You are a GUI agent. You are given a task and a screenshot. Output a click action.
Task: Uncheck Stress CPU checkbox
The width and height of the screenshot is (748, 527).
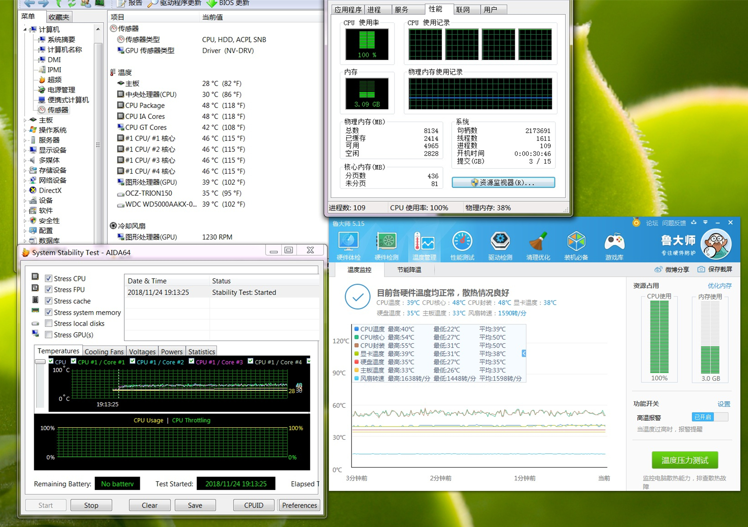tap(48, 278)
